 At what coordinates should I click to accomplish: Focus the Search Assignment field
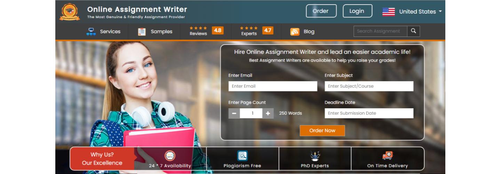click(x=380, y=31)
